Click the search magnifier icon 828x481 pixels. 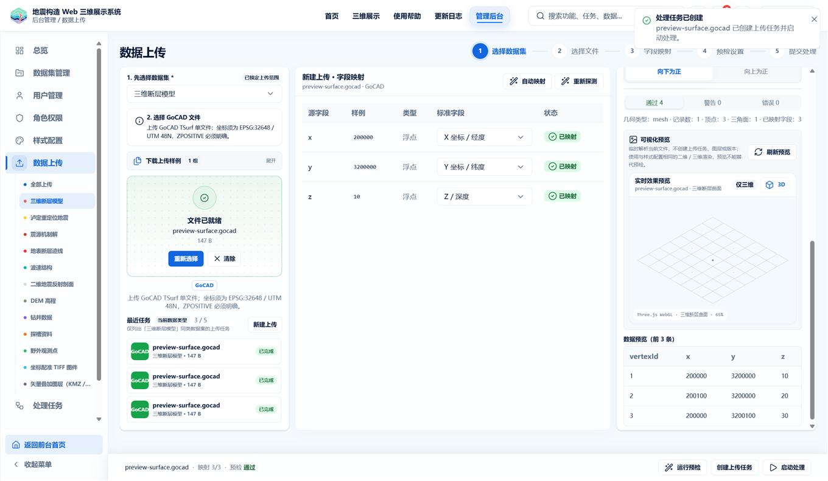coord(541,16)
